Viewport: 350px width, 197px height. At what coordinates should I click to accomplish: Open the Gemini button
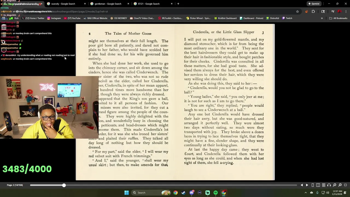[x=313, y=4]
